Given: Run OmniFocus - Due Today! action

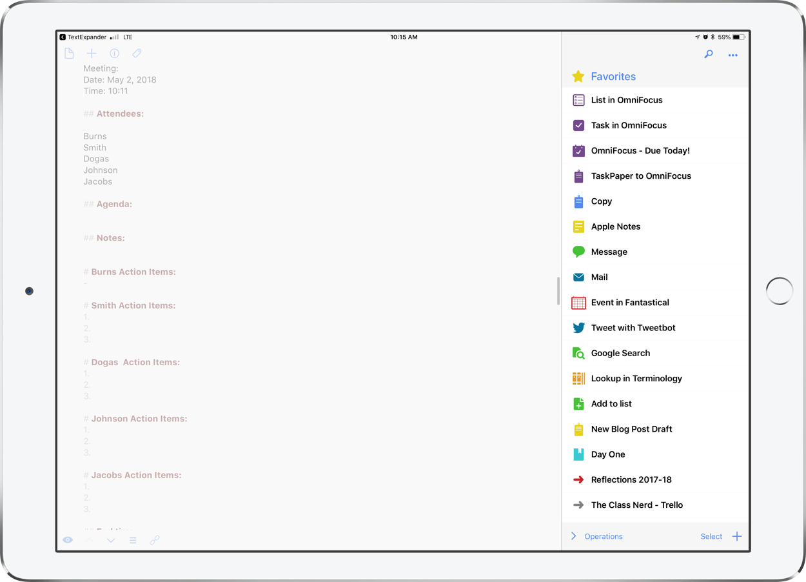Looking at the screenshot, I should pyautogui.click(x=655, y=150).
